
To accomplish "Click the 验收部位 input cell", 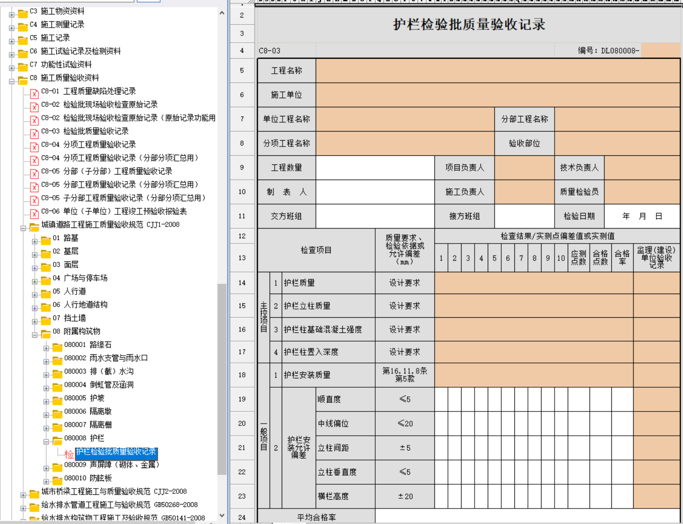I will [618, 143].
